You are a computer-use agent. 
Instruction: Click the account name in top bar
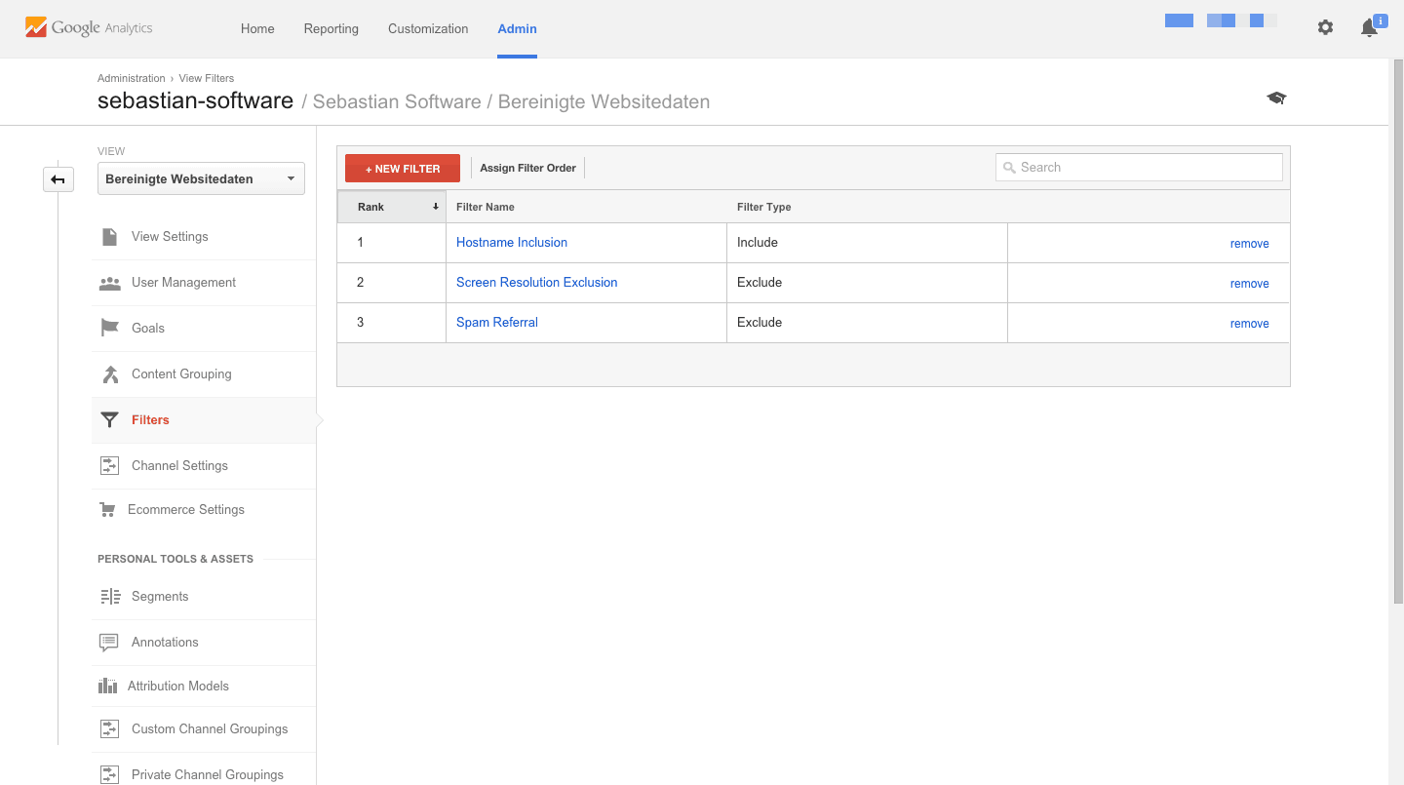(1221, 20)
